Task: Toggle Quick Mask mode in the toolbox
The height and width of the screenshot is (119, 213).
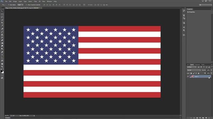Action: point(2,75)
